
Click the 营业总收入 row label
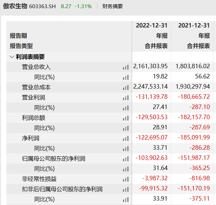coord(36,67)
